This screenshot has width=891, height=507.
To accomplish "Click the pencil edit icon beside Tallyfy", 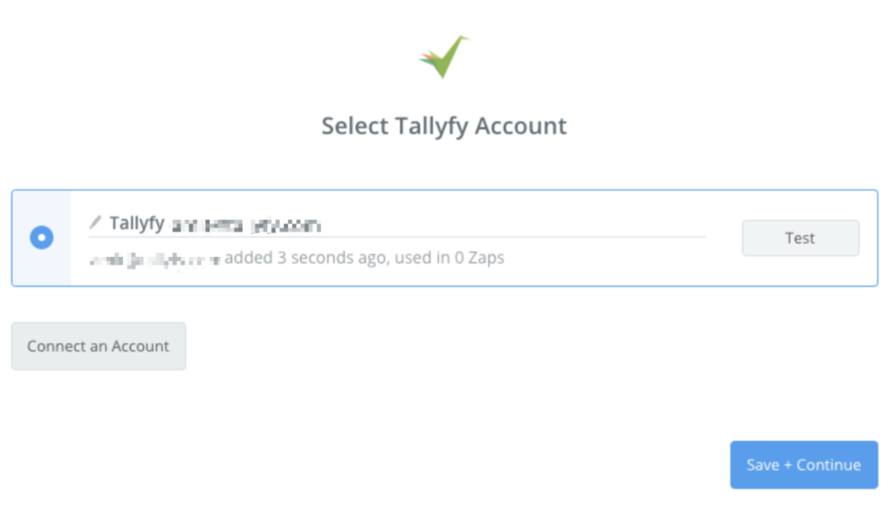I will pos(96,222).
